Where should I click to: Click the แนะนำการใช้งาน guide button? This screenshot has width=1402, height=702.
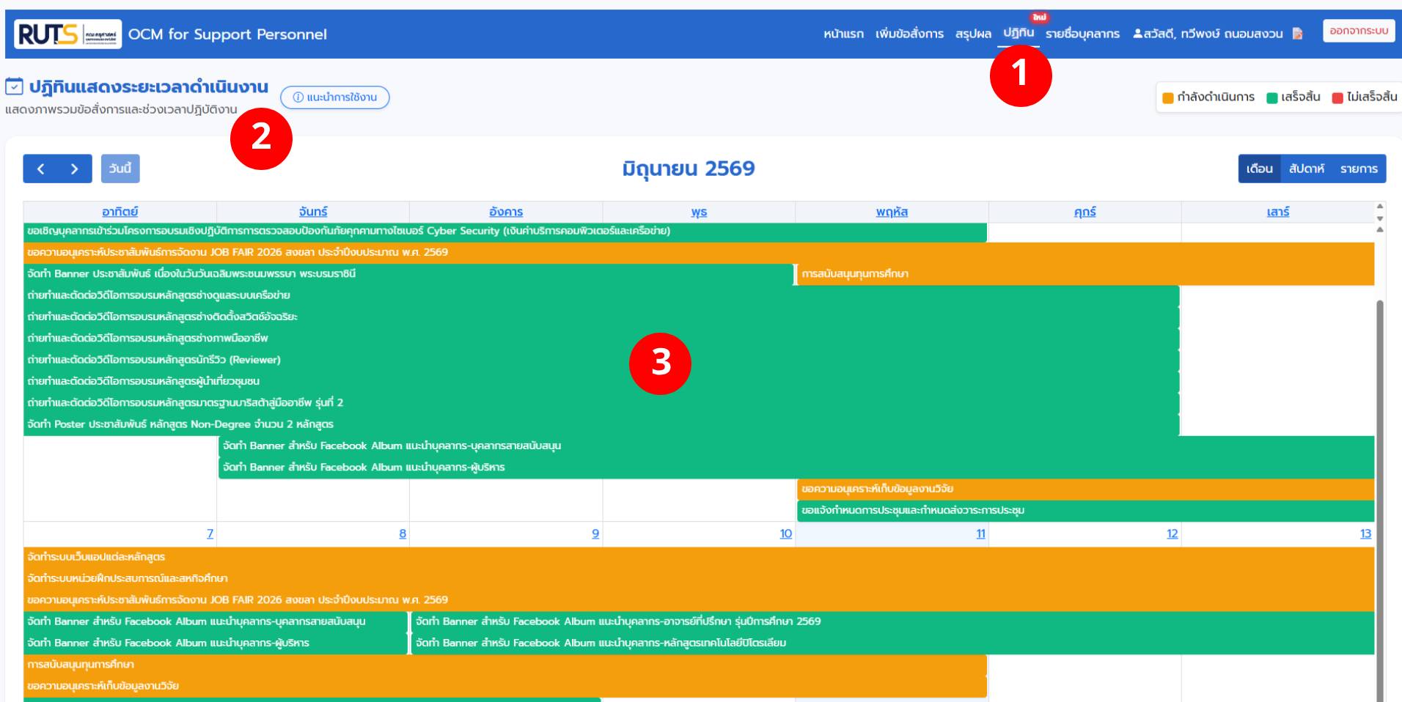(335, 97)
